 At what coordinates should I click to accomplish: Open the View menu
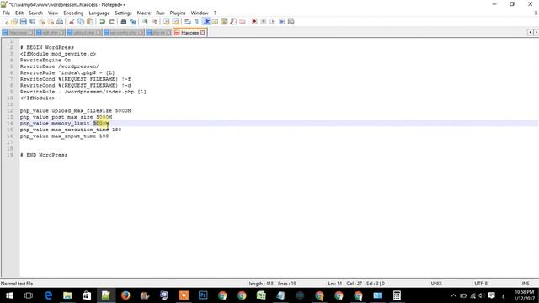53,13
